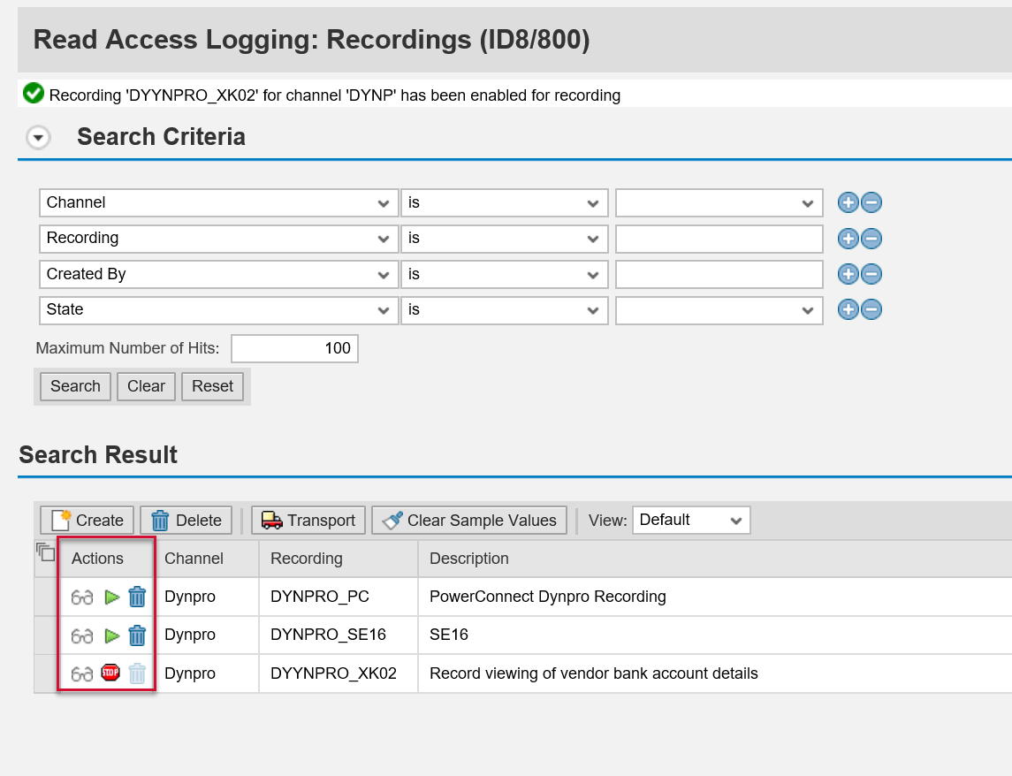Viewport: 1012px width, 776px height.
Task: Click the Search button
Action: click(74, 386)
